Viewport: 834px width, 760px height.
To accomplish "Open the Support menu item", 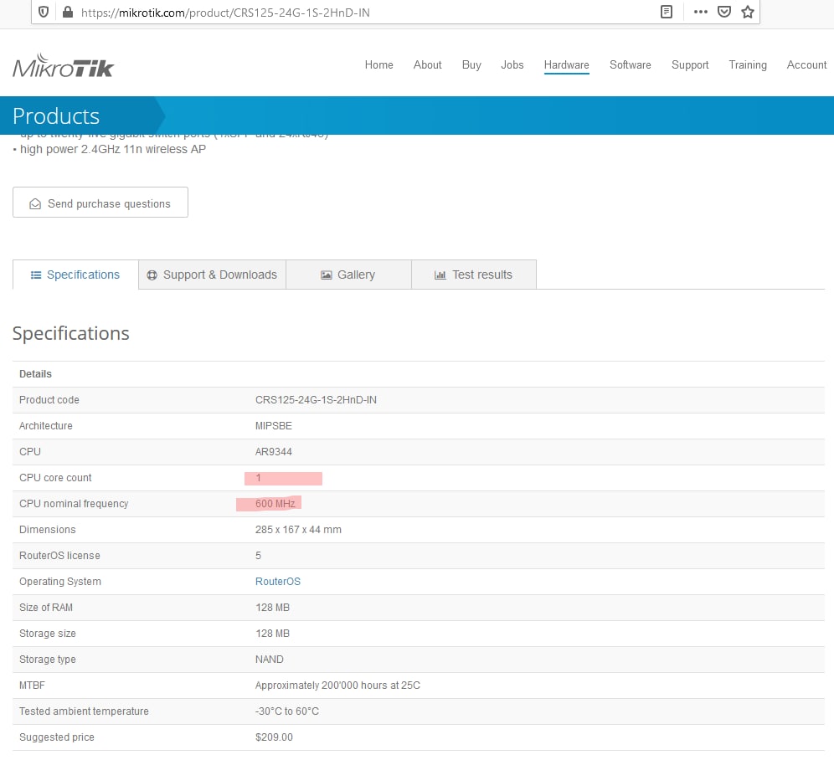I will (x=690, y=65).
